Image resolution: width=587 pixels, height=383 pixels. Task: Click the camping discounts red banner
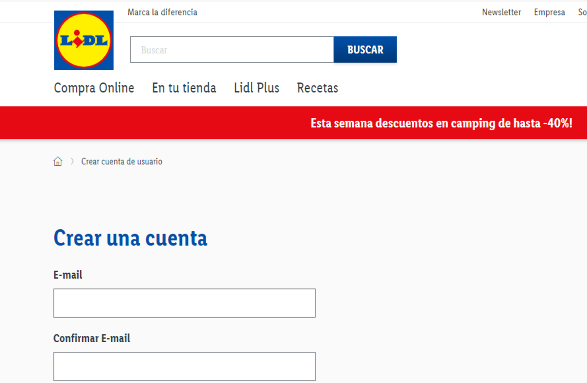coord(293,123)
